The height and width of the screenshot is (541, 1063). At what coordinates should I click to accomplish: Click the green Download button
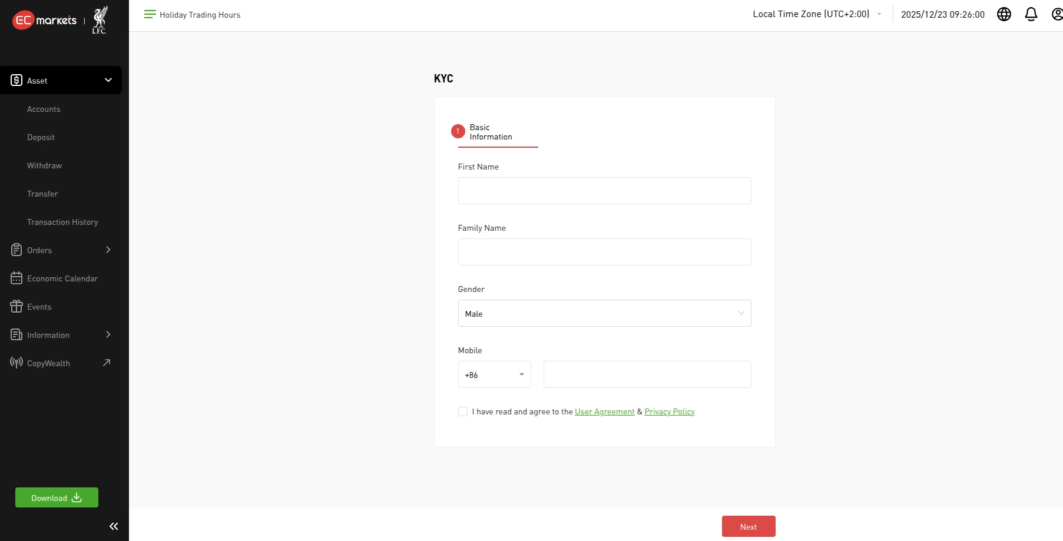tap(57, 497)
